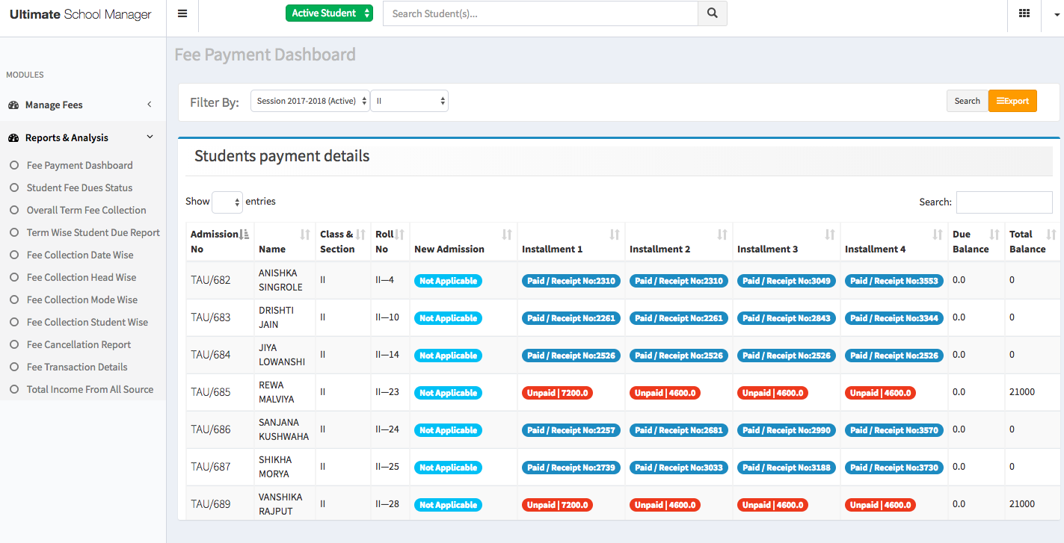
Task: Select Fee Payment Dashboard circle bullet
Action: tap(13, 166)
